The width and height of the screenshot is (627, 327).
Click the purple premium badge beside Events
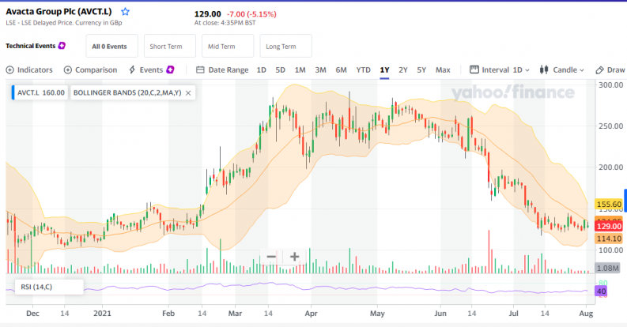coord(170,70)
